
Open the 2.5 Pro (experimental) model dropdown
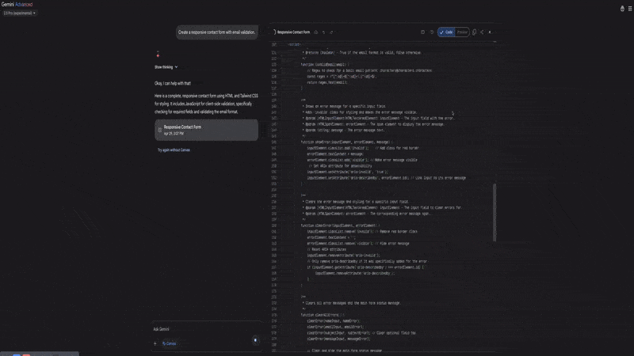click(x=19, y=13)
